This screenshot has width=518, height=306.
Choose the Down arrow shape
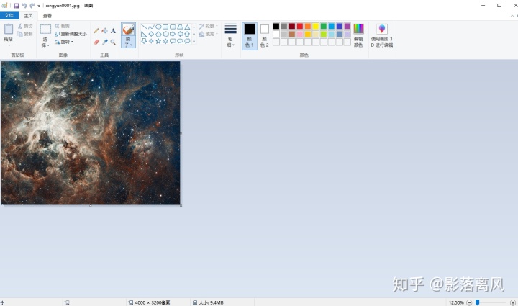144,41
